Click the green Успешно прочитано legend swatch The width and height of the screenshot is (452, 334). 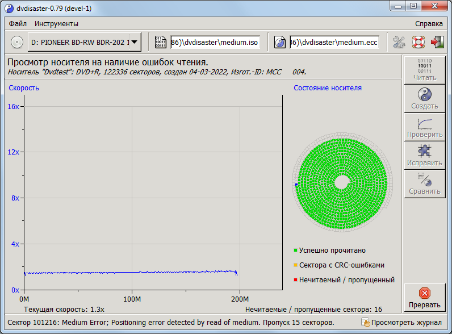pyautogui.click(x=296, y=250)
